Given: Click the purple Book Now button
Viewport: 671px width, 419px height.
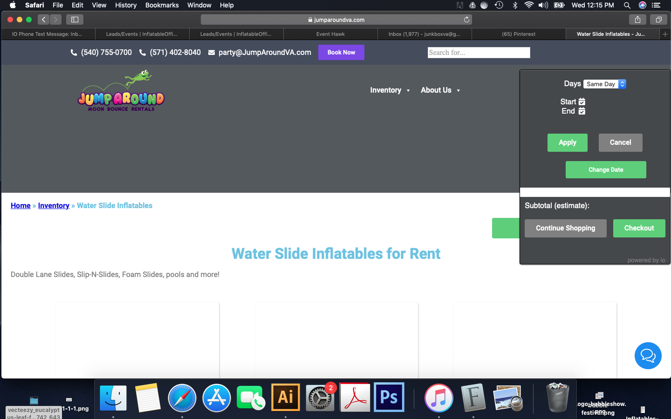Looking at the screenshot, I should [341, 52].
